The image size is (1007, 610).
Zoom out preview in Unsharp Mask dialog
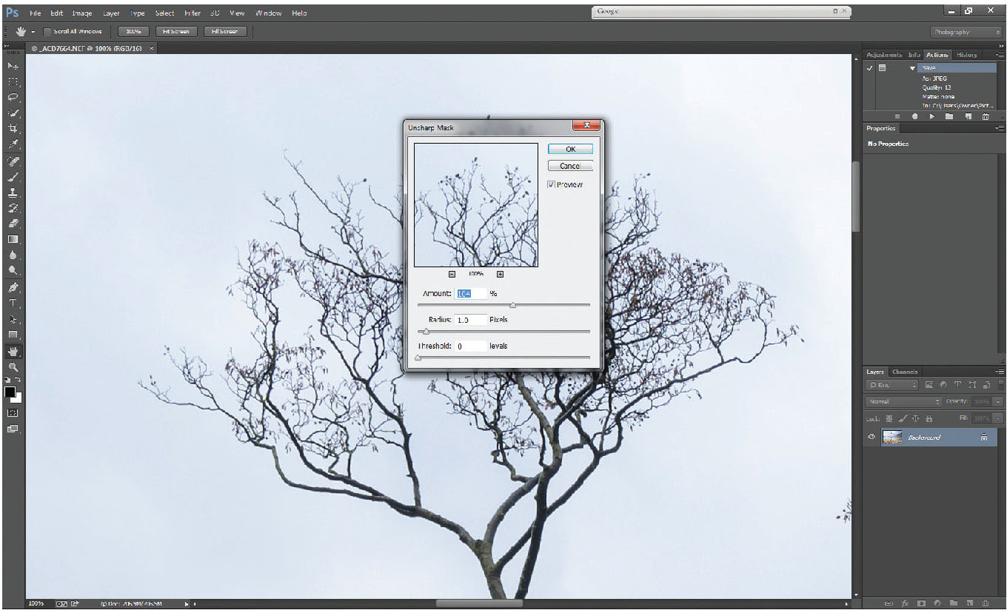click(x=452, y=274)
